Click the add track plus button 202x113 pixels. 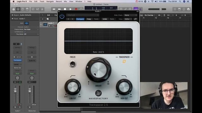pos(43,19)
